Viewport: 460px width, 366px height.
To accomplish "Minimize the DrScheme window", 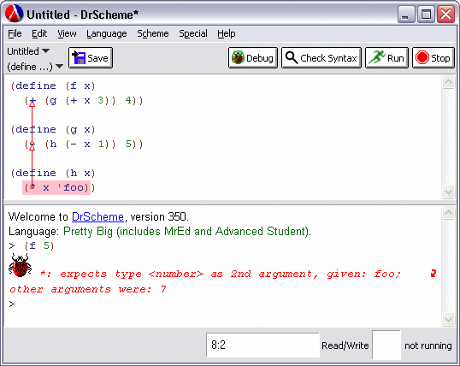I will pyautogui.click(x=406, y=14).
